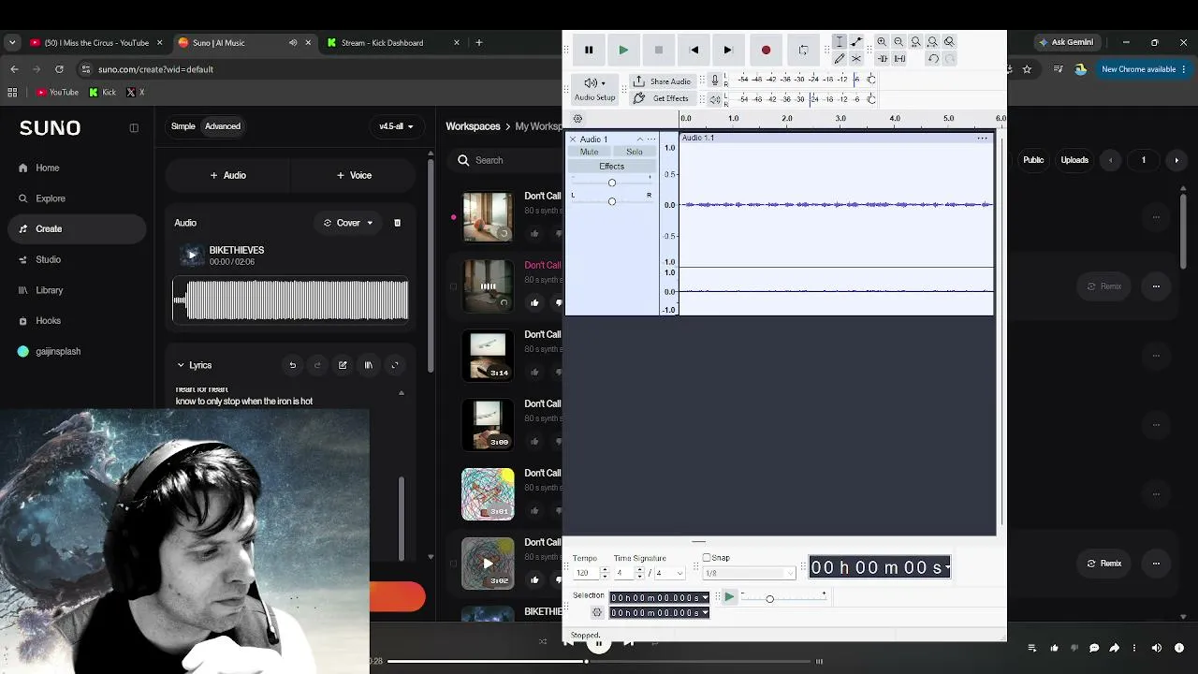The height and width of the screenshot is (674, 1198).
Task: Click the Undo arrow in Audacity toolbar
Action: (x=933, y=59)
